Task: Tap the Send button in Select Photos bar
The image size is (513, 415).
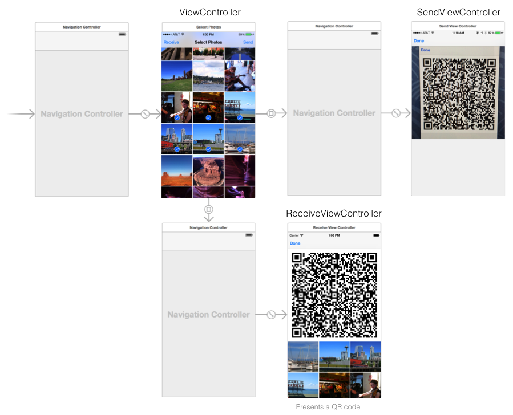Action: pyautogui.click(x=248, y=43)
